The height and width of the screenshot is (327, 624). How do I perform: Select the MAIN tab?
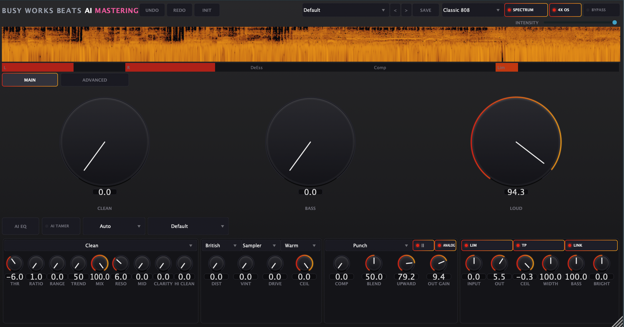pyautogui.click(x=30, y=80)
